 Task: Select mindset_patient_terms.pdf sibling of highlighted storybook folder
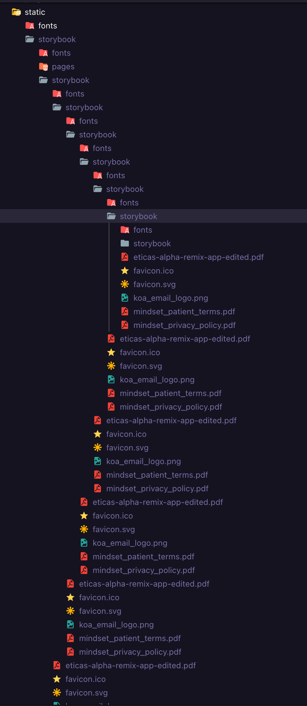[170, 393]
